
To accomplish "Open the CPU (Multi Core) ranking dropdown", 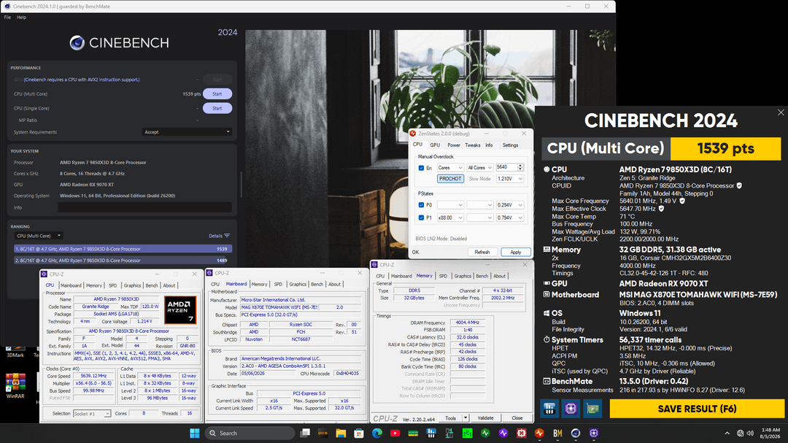I will (38, 236).
